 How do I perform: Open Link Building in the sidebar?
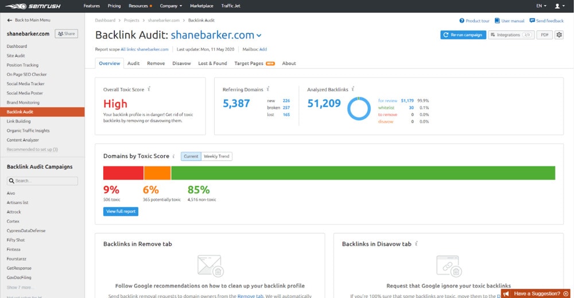coord(19,121)
